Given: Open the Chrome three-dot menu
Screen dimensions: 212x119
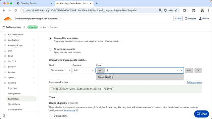Looking at the screenshot, I should pos(208,10).
